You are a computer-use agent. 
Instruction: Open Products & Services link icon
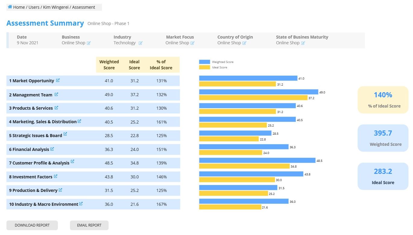click(56, 108)
